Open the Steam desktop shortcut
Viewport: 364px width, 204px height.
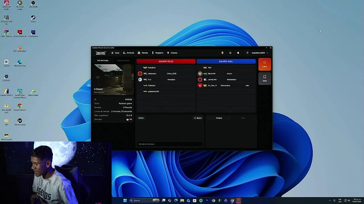pos(33,19)
